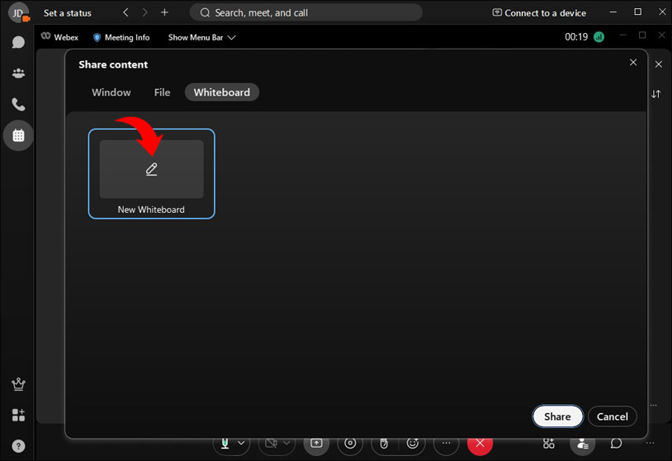Go back with the left arrow
Viewport: 672px width, 461px height.
(x=125, y=13)
